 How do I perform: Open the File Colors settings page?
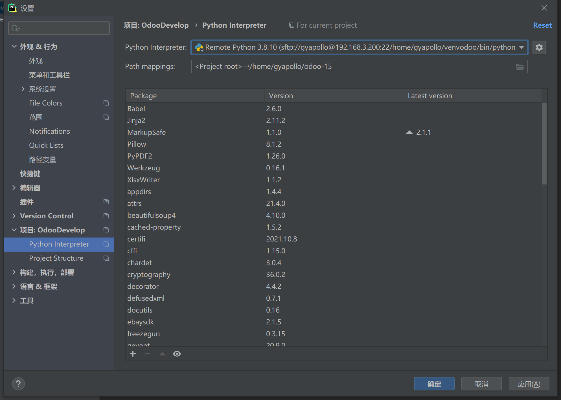pyautogui.click(x=46, y=103)
